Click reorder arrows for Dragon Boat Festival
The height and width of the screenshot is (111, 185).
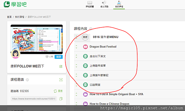(76, 47)
